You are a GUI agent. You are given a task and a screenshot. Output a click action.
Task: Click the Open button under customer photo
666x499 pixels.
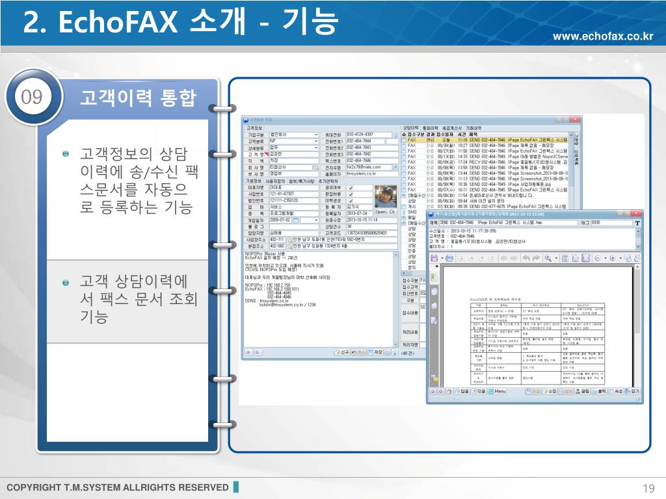[x=380, y=212]
